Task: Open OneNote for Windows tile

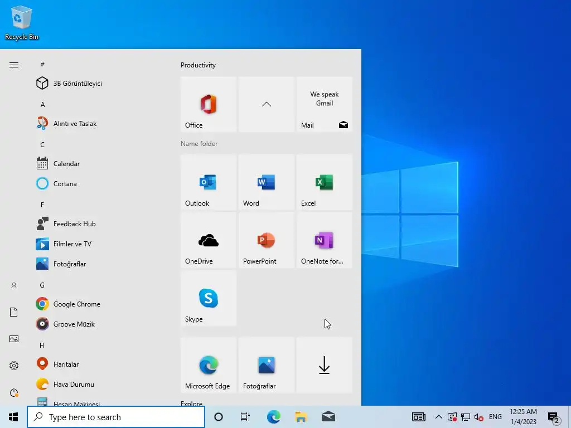Action: pyautogui.click(x=324, y=241)
